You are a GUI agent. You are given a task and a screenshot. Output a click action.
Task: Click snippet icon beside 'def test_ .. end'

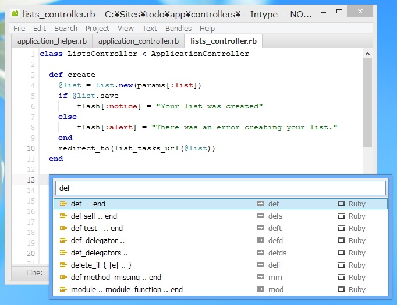63,228
